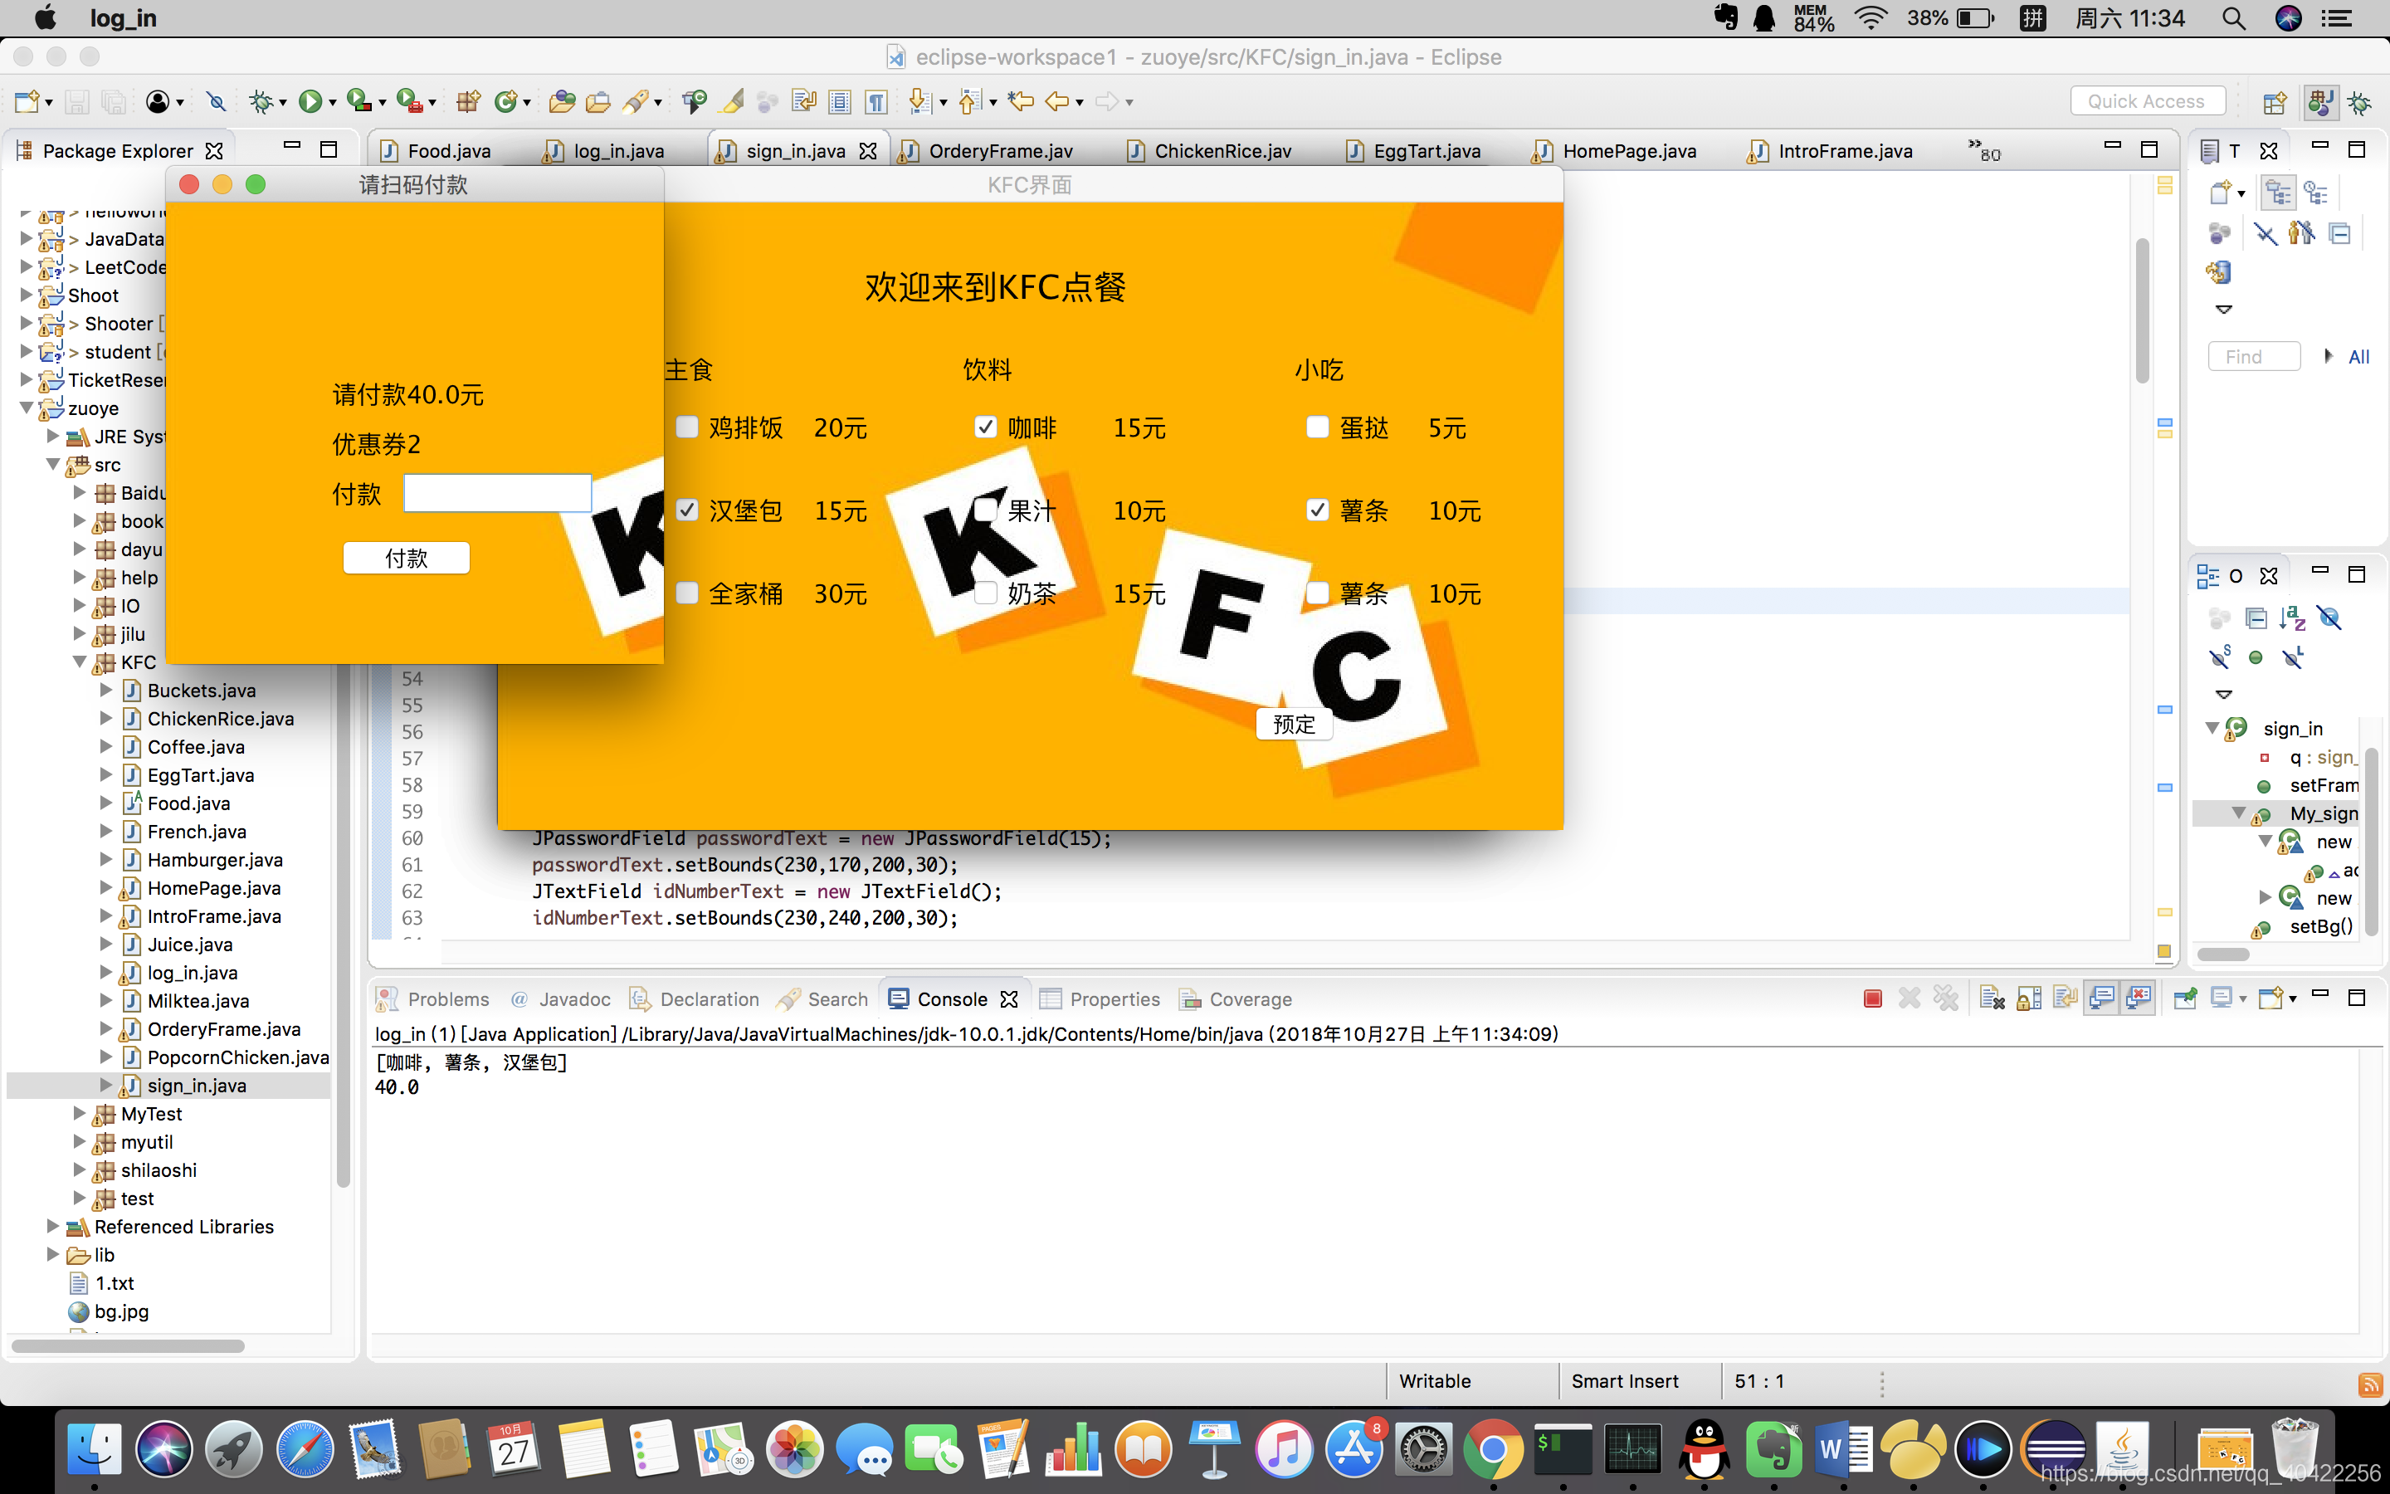The image size is (2390, 1494).
Task: Open Spotlight search in menu bar
Action: (x=2234, y=17)
